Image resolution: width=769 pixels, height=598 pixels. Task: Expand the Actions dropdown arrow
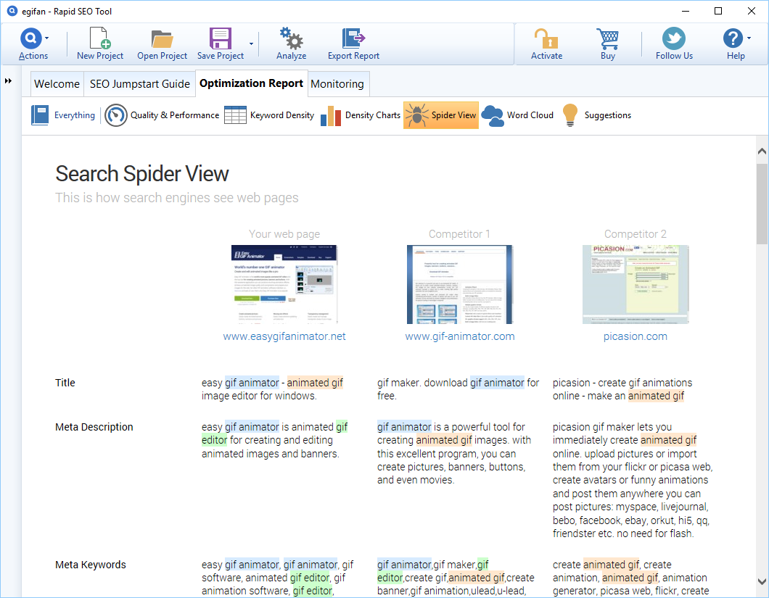pos(47,38)
